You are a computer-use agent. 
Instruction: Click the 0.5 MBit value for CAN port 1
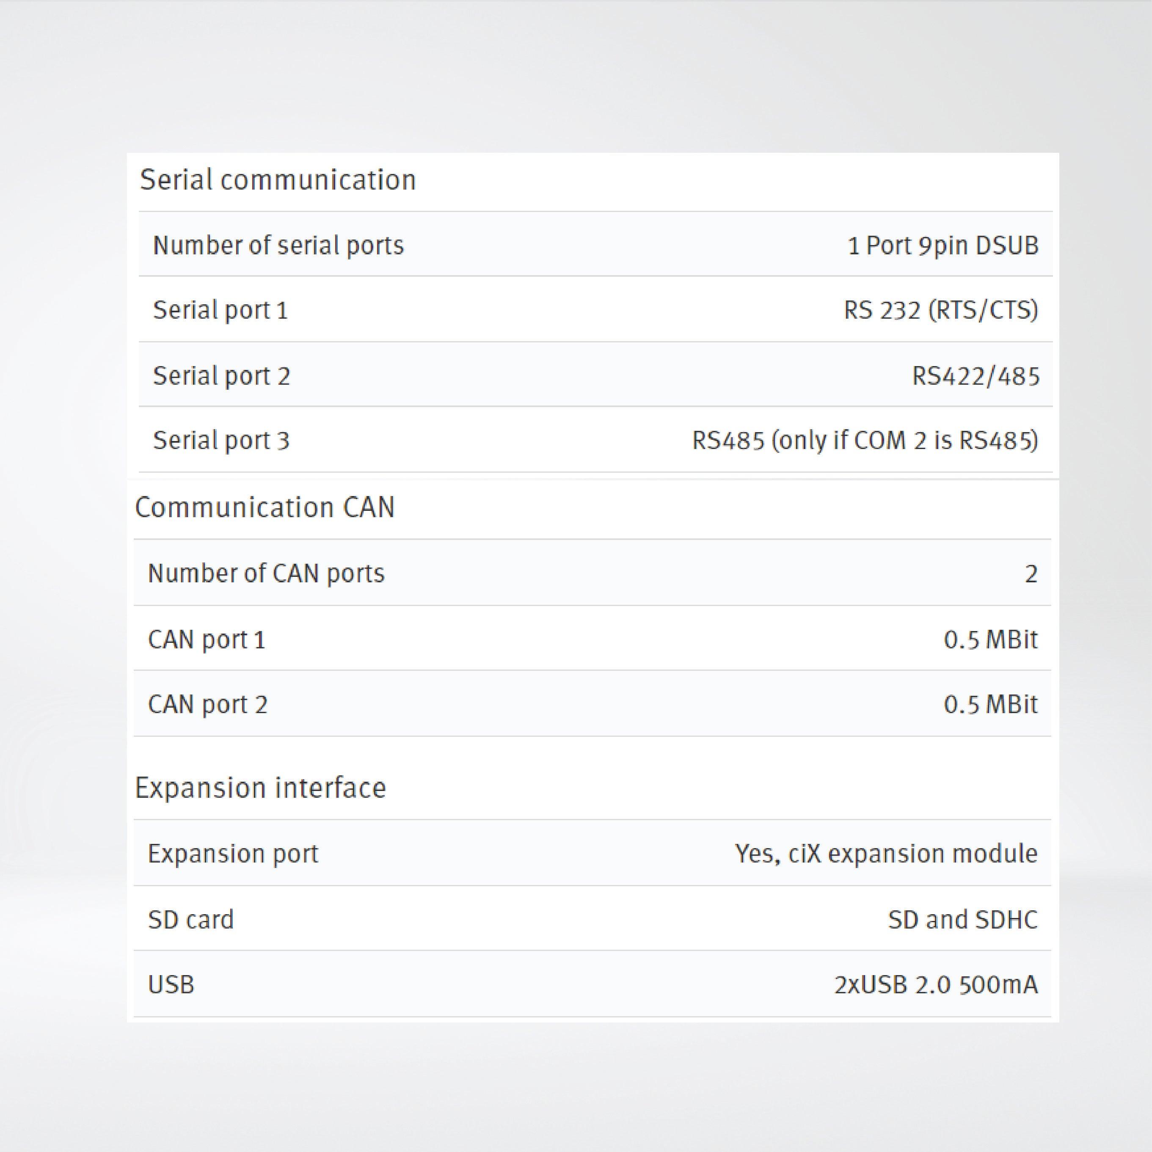pos(990,639)
